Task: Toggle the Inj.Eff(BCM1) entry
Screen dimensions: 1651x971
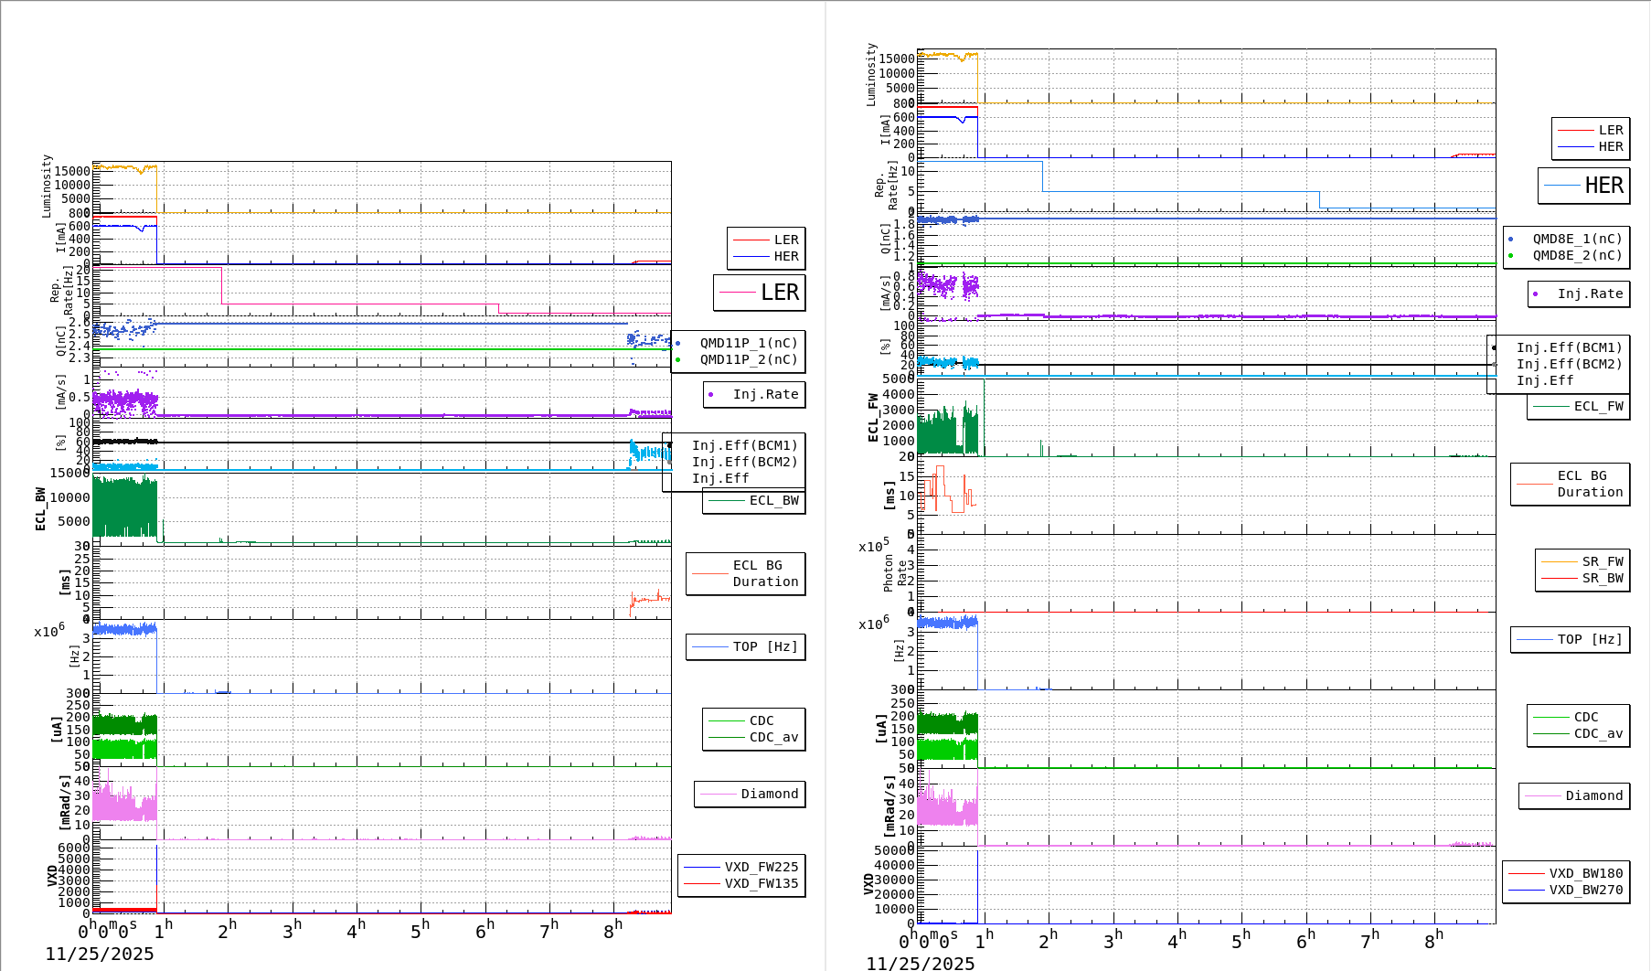Action: (745, 446)
